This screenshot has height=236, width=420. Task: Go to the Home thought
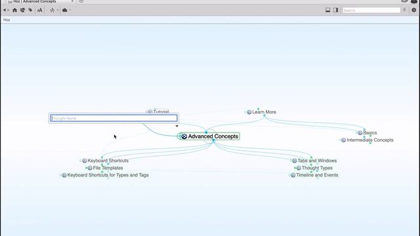[14, 10]
